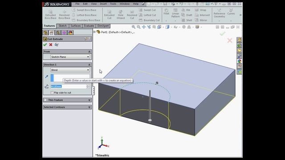Expand the Part1 flyout tree
This screenshot has height=160, width=285.
coord(94,32)
